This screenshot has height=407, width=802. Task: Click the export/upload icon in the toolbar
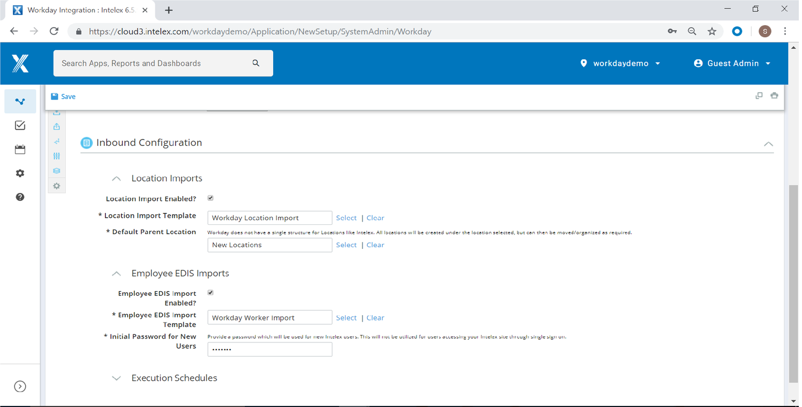tap(57, 126)
